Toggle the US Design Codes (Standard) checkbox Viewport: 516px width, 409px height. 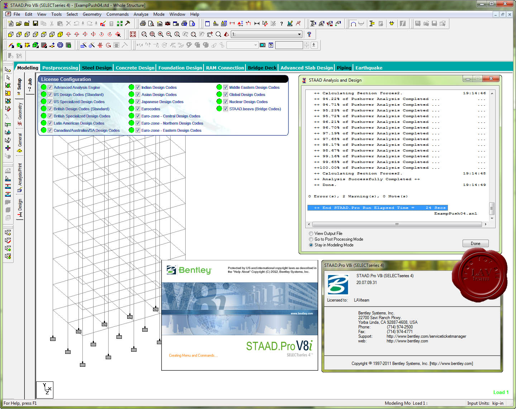coord(50,95)
